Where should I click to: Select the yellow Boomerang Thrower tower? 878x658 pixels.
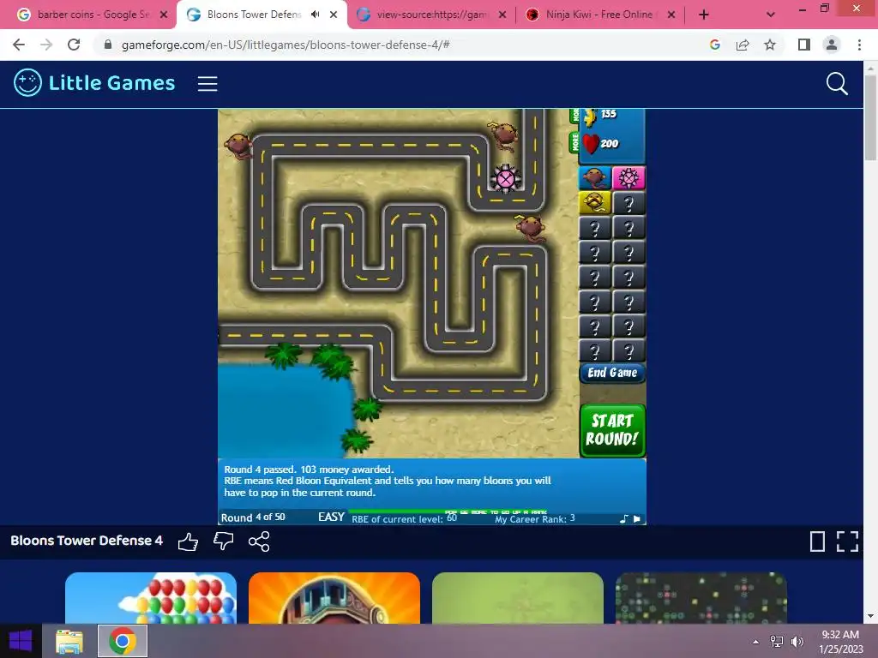pyautogui.click(x=594, y=202)
